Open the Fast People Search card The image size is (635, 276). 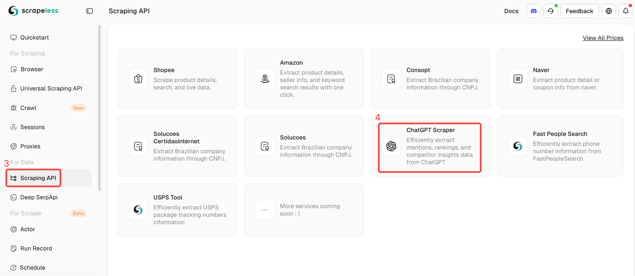point(560,146)
